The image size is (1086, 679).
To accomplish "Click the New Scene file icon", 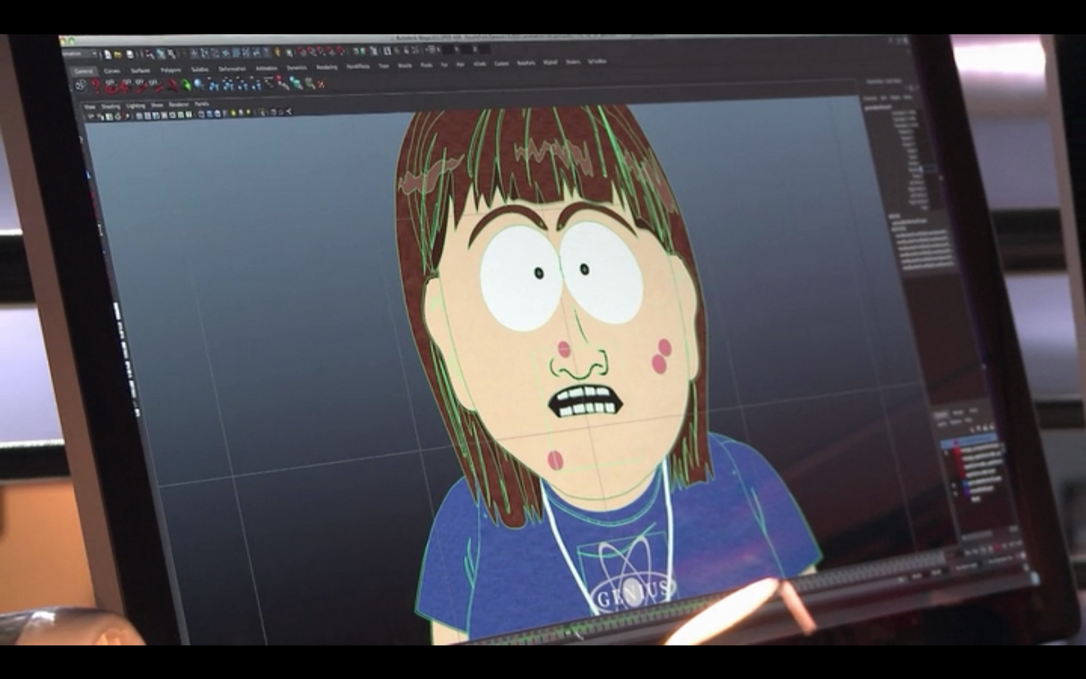I will point(107,54).
